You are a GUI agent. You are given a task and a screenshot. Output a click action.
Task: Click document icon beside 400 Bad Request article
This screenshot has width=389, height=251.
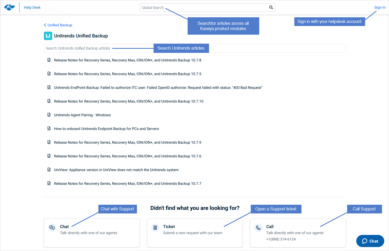pyautogui.click(x=49, y=87)
